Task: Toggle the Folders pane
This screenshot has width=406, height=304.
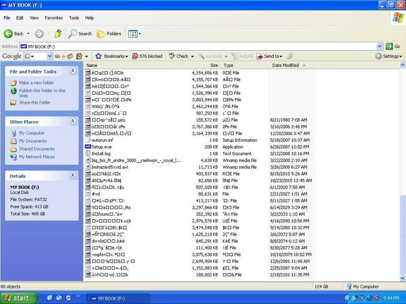Action: coord(109,33)
